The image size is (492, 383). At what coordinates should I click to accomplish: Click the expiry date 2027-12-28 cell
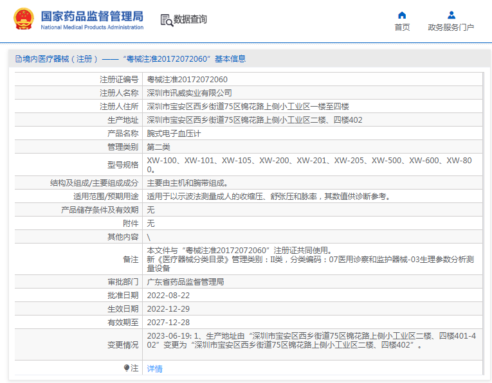(169, 322)
